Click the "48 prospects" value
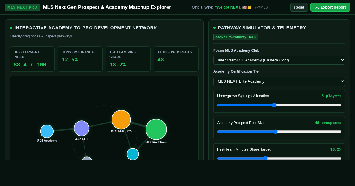 coord(328,123)
